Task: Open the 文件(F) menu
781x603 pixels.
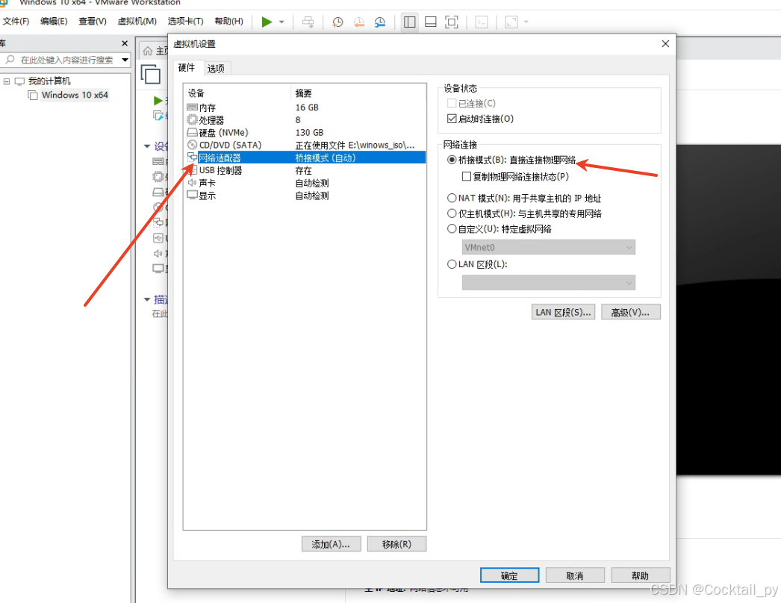Action: [x=16, y=22]
